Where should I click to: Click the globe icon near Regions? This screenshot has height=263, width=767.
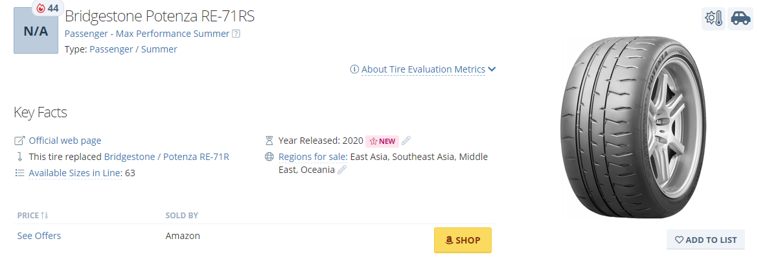pyautogui.click(x=269, y=157)
